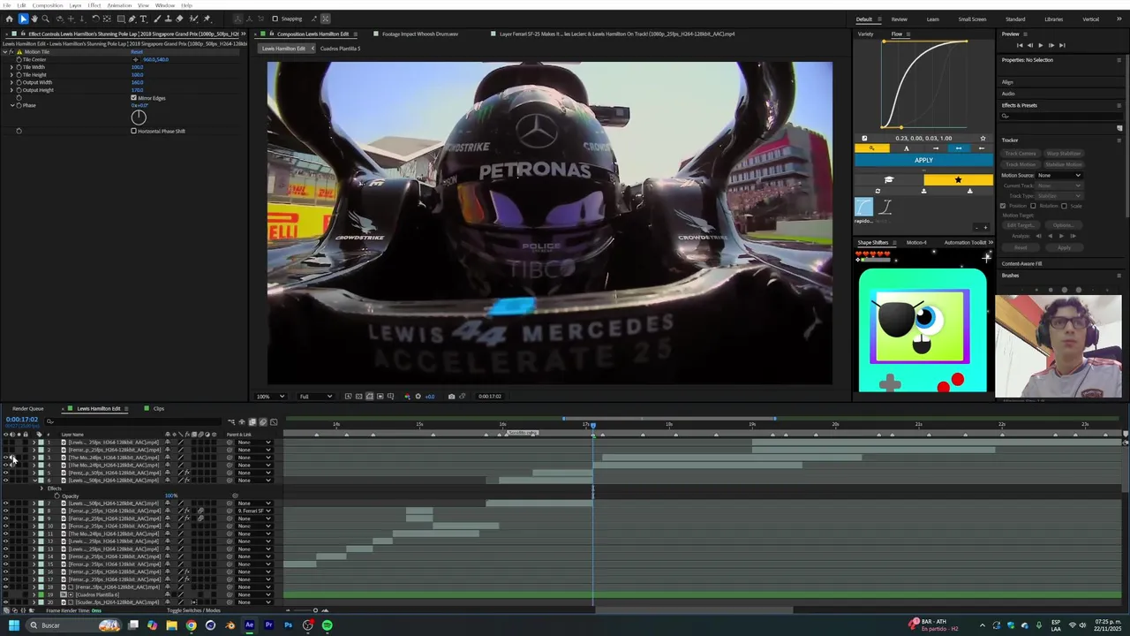Select the Selection (arrow) tool
Image resolution: width=1130 pixels, height=636 pixels.
[x=24, y=19]
